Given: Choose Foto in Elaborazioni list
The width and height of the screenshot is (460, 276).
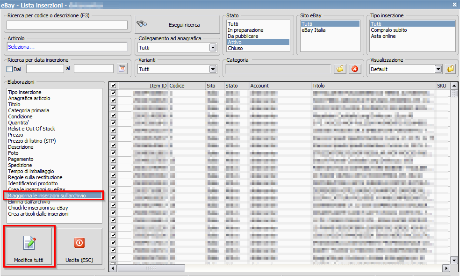Looking at the screenshot, I should [13, 153].
